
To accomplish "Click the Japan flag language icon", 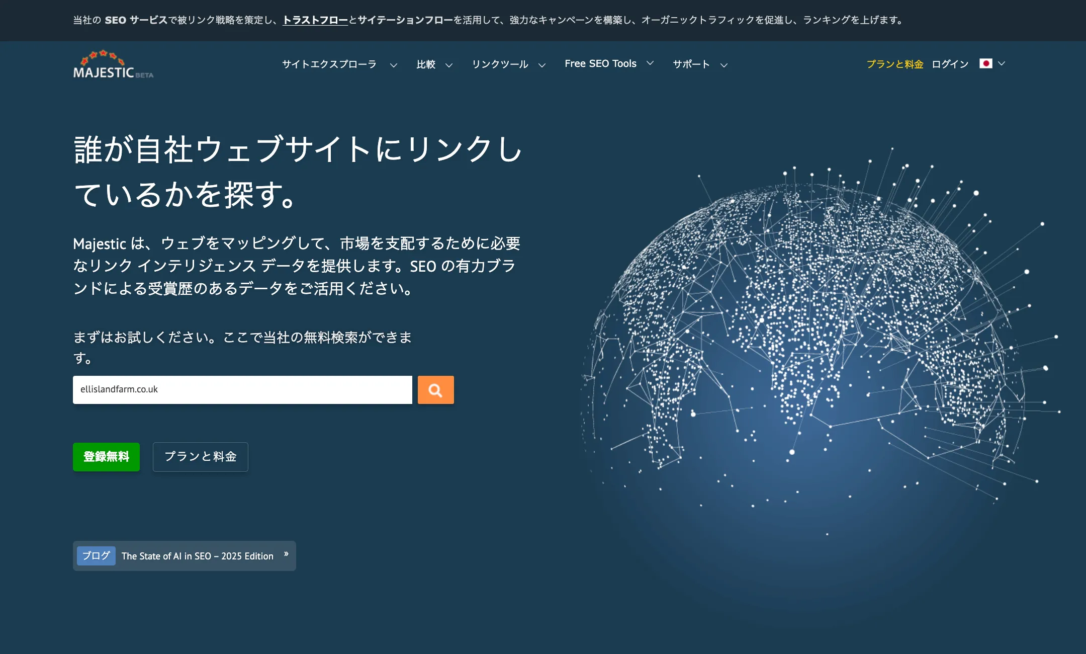I will pos(985,63).
